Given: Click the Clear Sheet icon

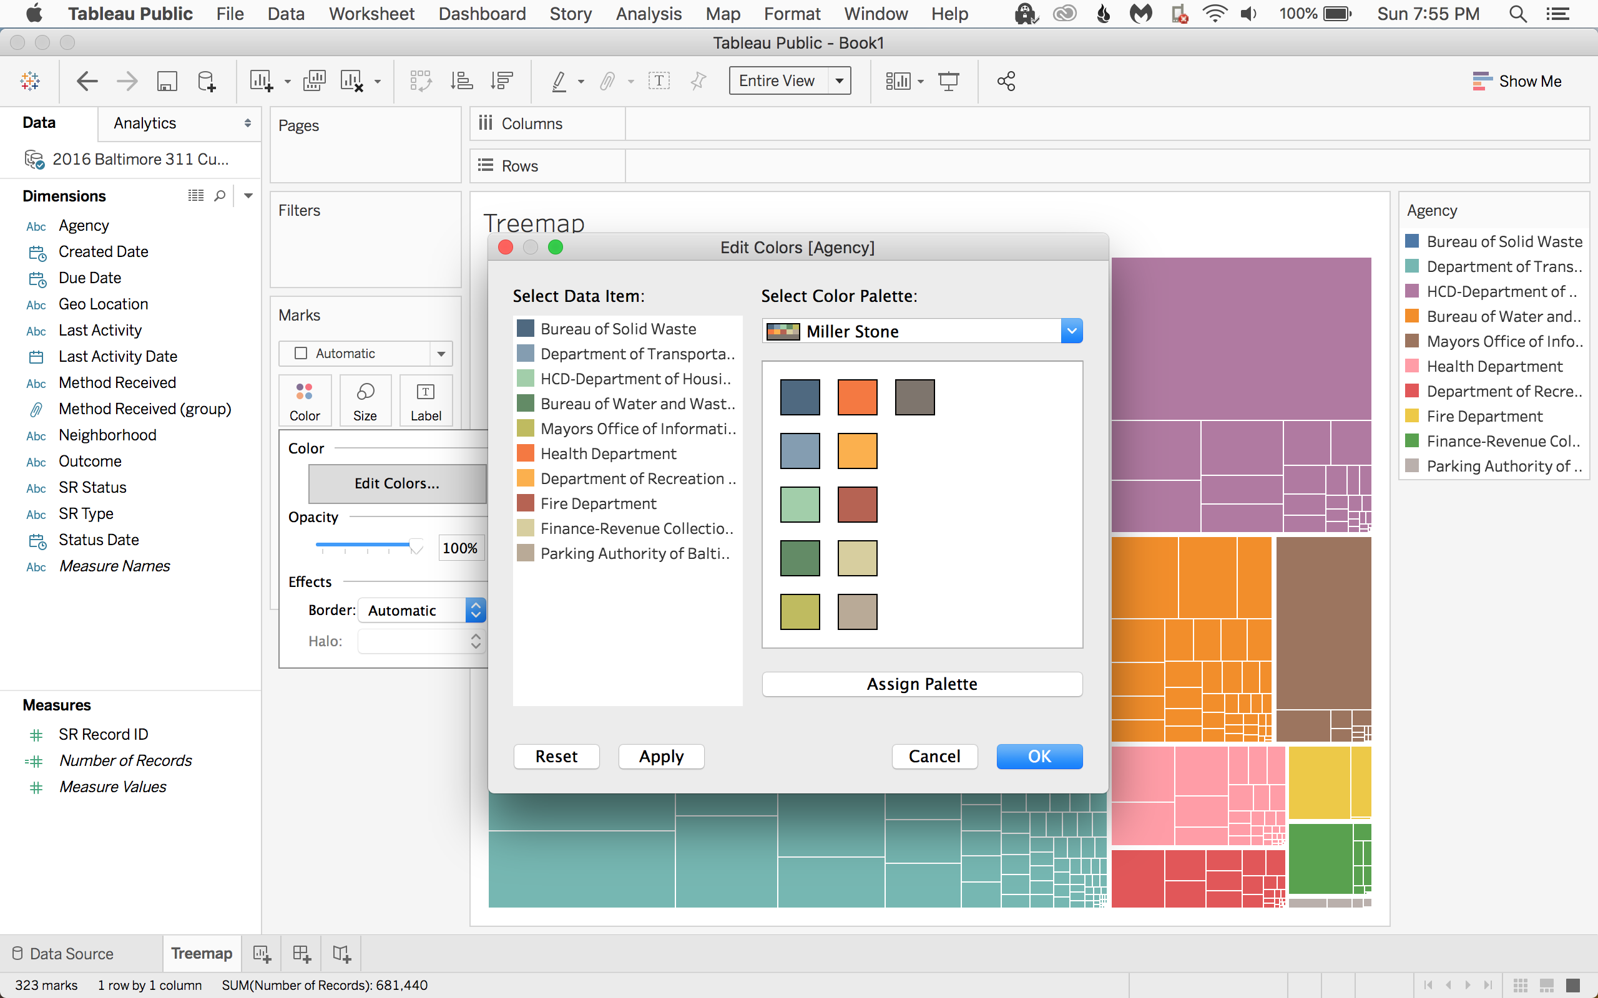Looking at the screenshot, I should coord(352,81).
